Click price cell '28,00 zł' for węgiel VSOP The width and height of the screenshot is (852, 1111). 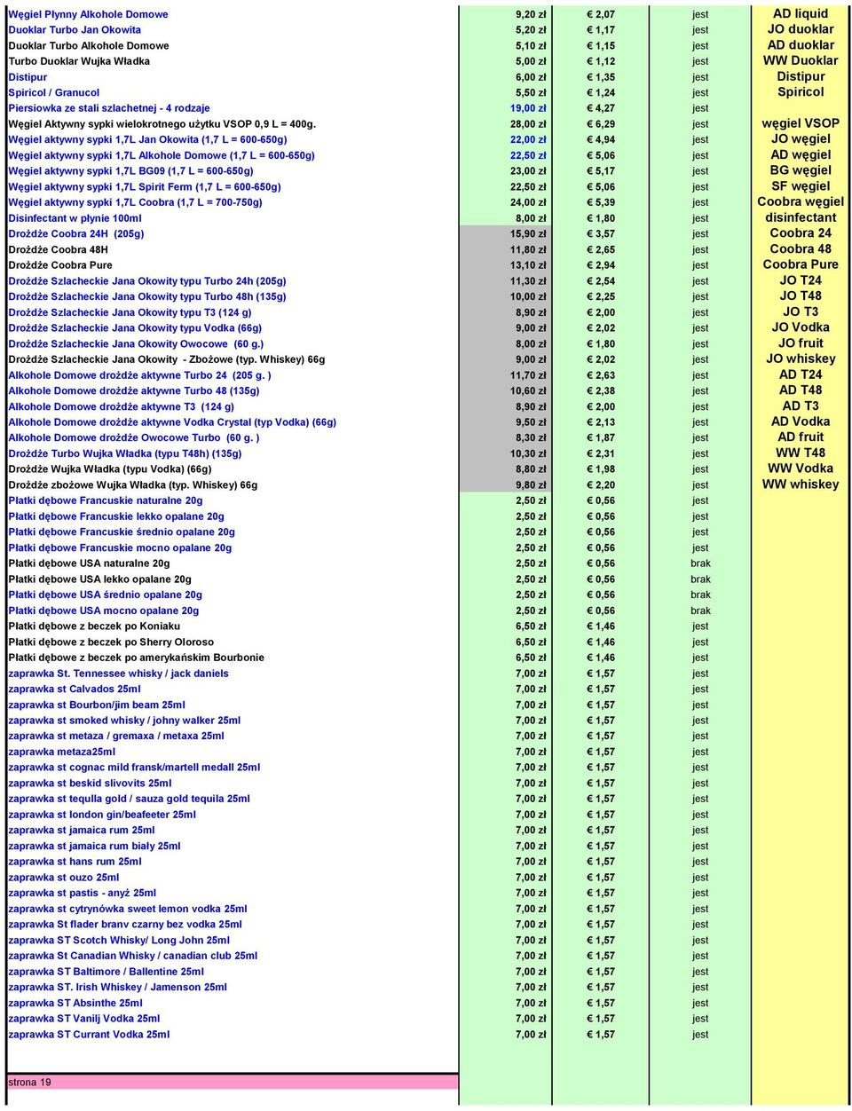(x=528, y=124)
